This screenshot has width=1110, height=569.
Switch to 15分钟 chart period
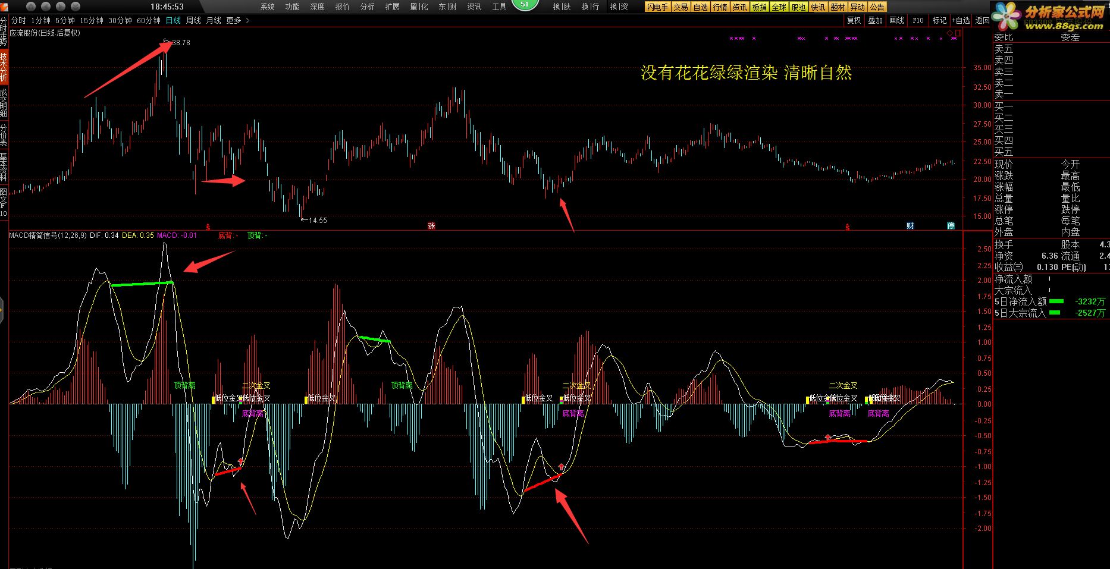92,20
